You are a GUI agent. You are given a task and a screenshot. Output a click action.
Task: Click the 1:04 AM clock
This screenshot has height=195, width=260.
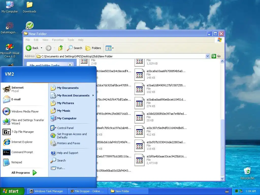(251, 191)
